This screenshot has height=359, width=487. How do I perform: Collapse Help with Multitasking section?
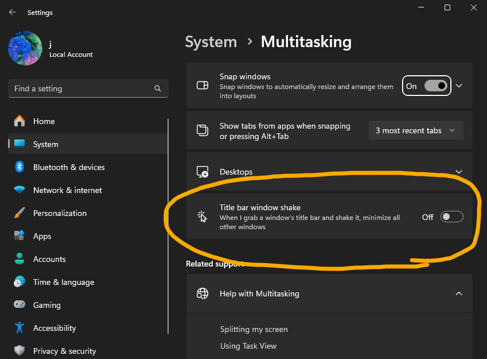[458, 294]
